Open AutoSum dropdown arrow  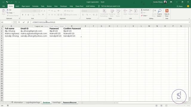151,10
